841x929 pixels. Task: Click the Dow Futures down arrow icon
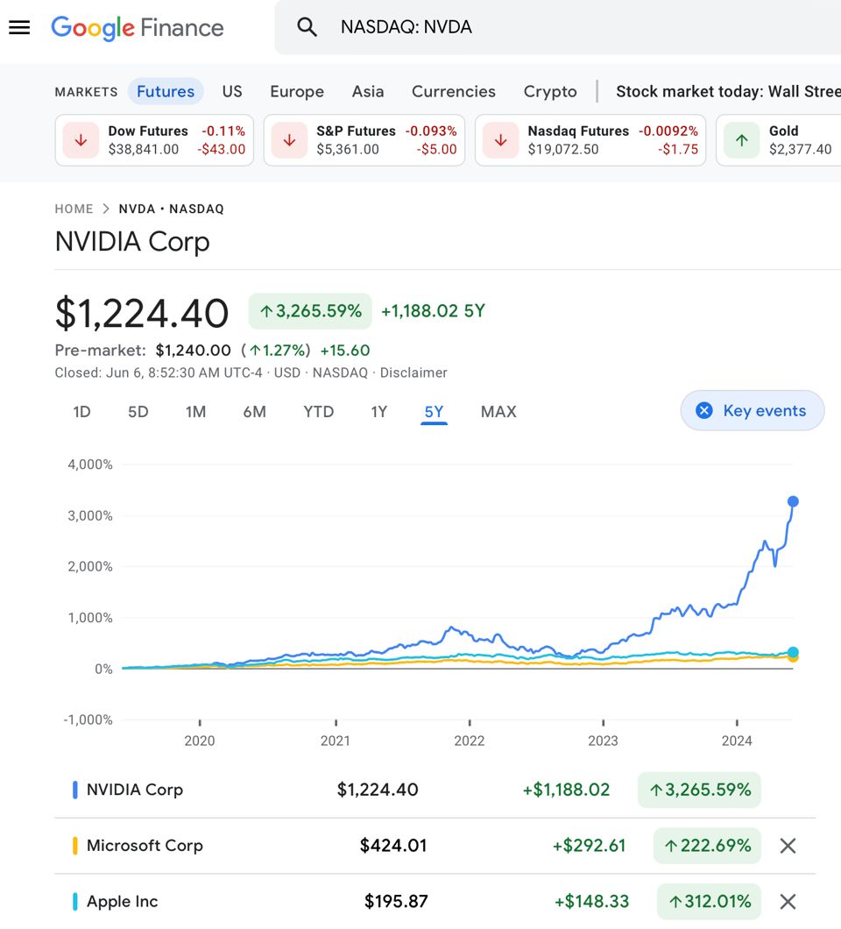[x=81, y=140]
